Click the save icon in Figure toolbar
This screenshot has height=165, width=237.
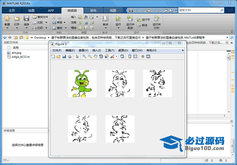tap(64, 56)
